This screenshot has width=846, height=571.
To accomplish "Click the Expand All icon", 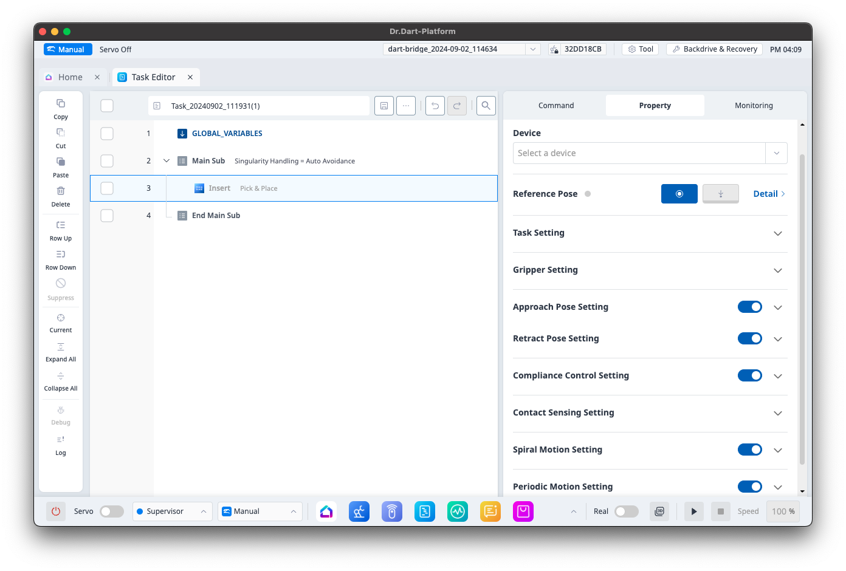I will tap(61, 347).
